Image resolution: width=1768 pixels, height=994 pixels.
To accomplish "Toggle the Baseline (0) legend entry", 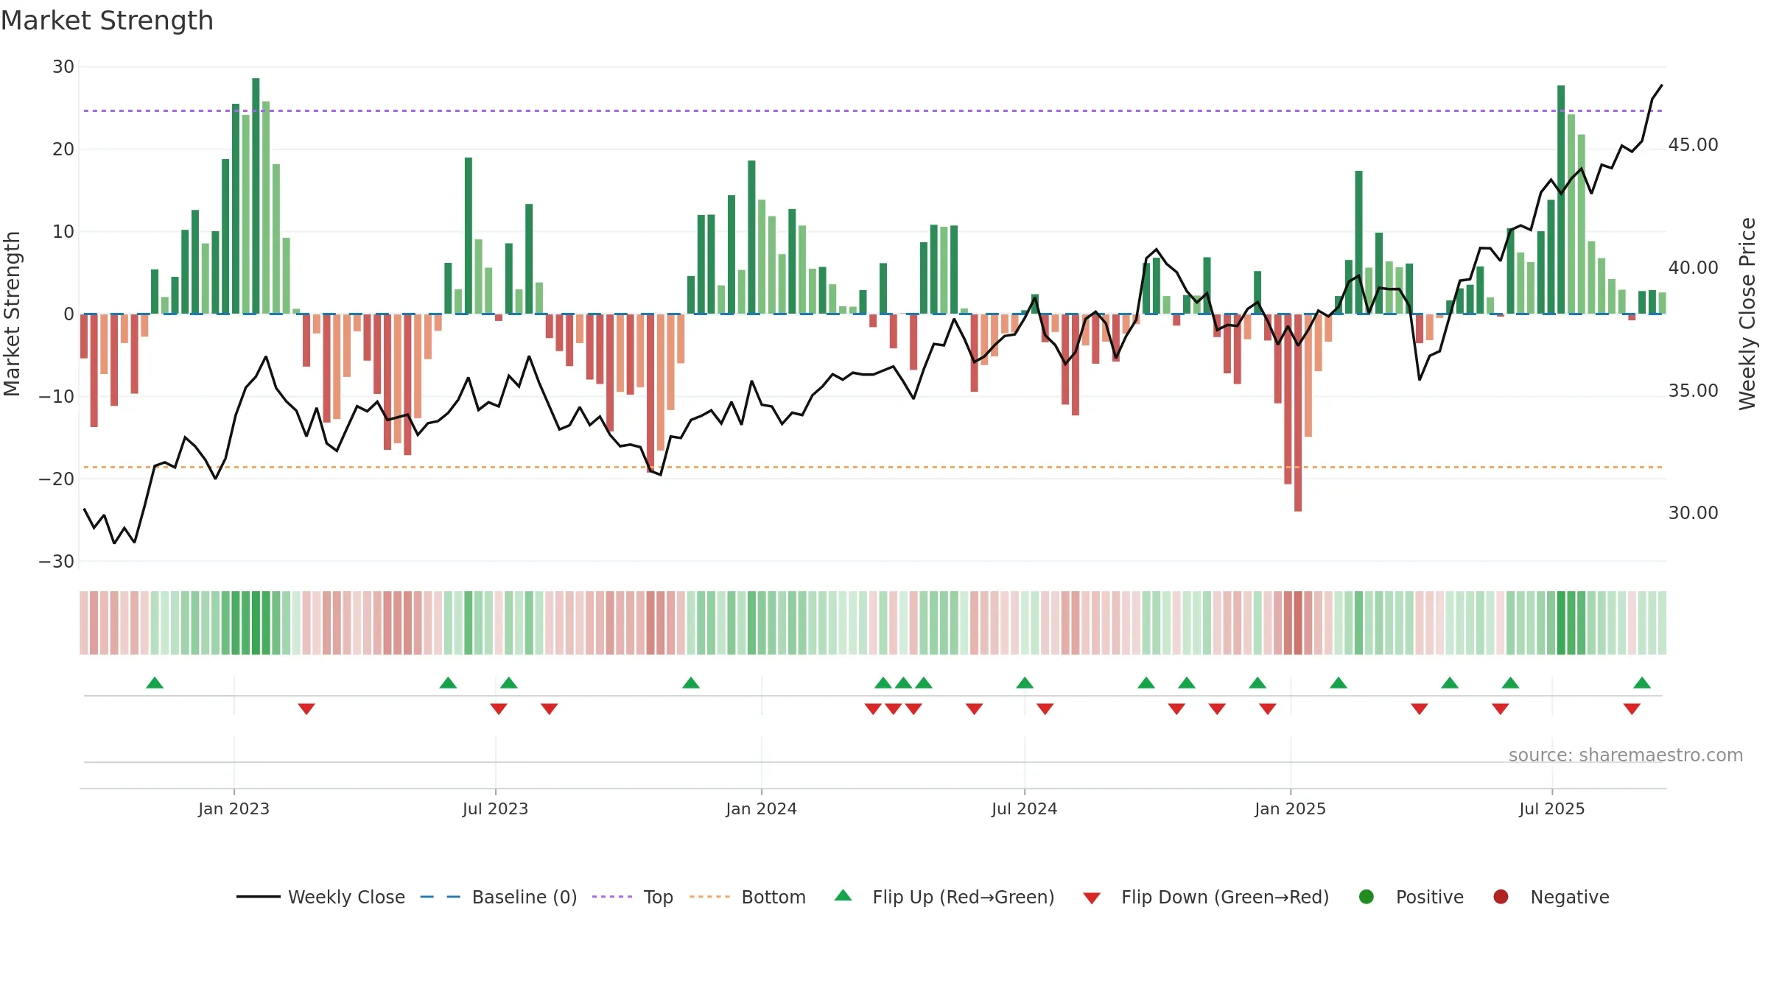I will (x=499, y=897).
